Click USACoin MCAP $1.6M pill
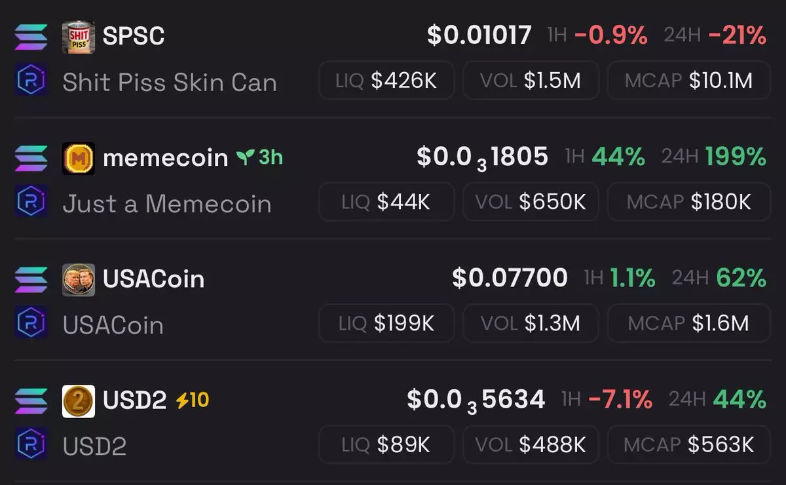This screenshot has height=485, width=786. pyautogui.click(x=688, y=323)
